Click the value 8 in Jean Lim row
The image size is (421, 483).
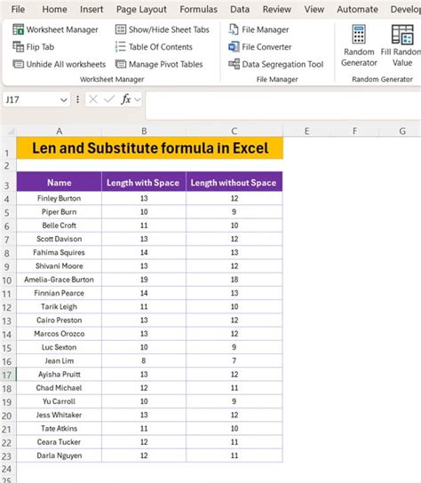coord(144,360)
